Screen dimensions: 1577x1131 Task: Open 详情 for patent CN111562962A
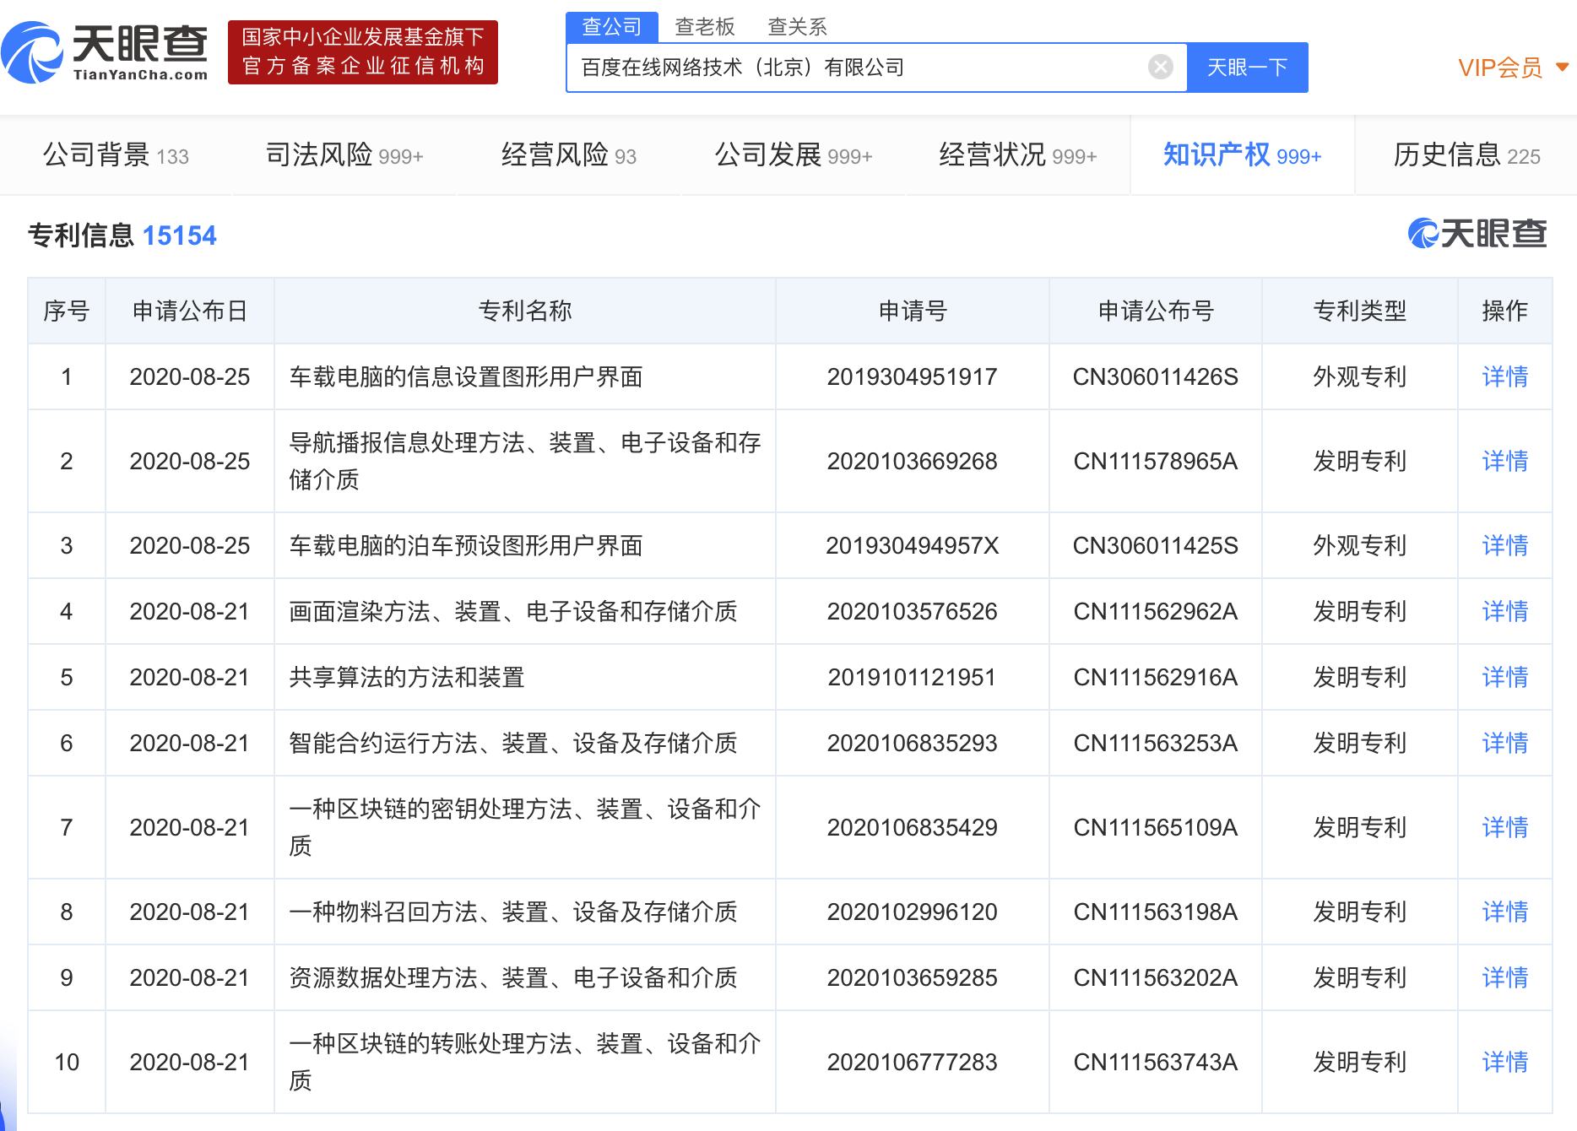tap(1504, 611)
